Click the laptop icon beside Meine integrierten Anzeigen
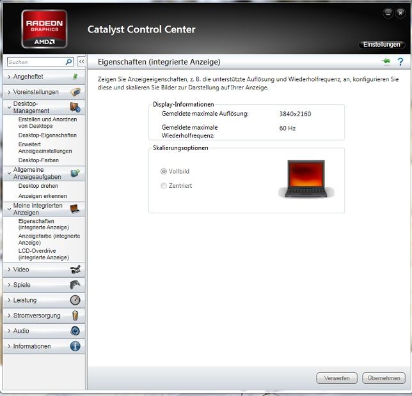Screen dimensions: 412x396 (x=75, y=209)
